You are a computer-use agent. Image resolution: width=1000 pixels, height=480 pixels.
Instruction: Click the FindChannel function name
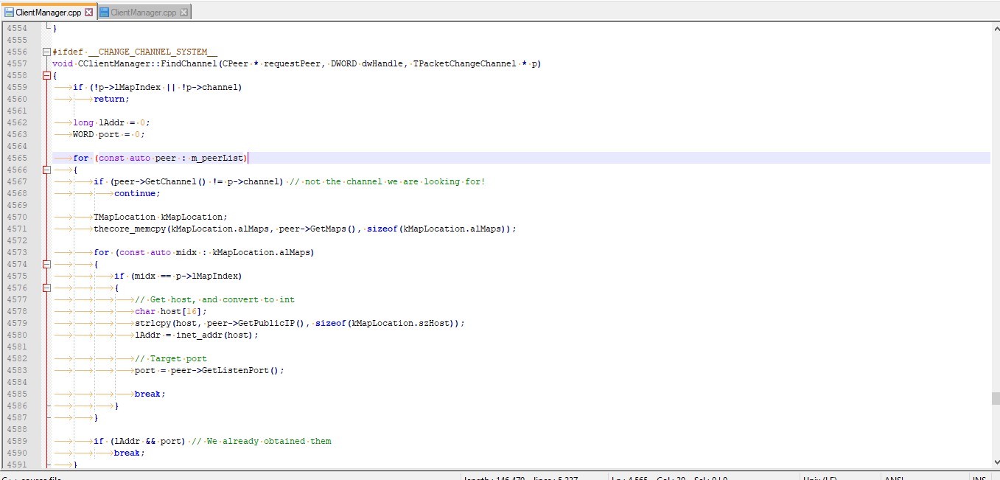(190, 63)
